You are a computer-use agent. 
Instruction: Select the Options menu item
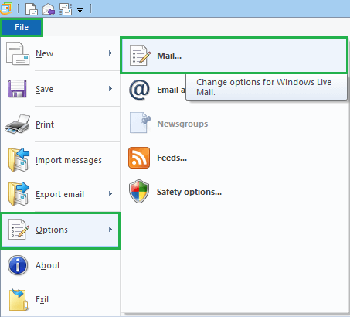[x=60, y=230]
